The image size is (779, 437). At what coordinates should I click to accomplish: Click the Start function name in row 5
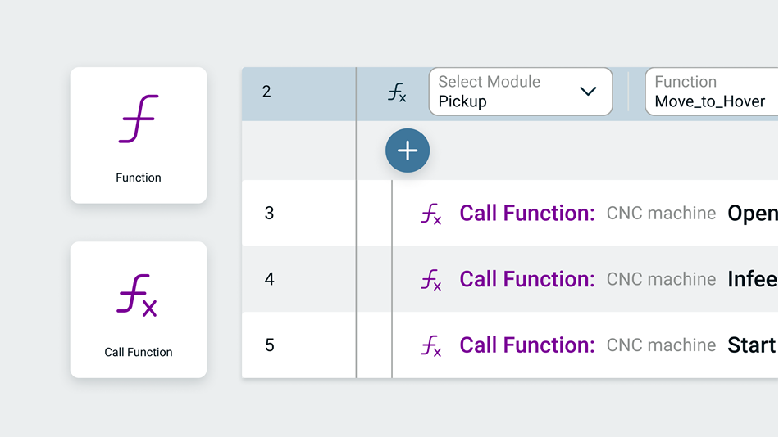click(752, 345)
